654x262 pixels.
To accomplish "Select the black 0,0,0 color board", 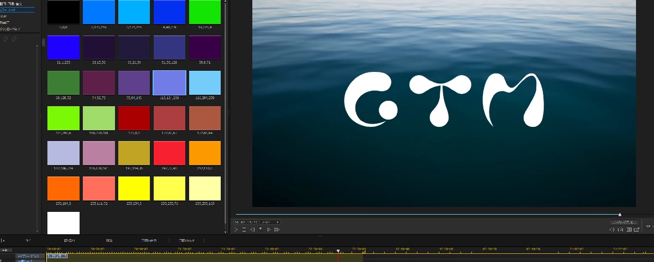I will [63, 11].
